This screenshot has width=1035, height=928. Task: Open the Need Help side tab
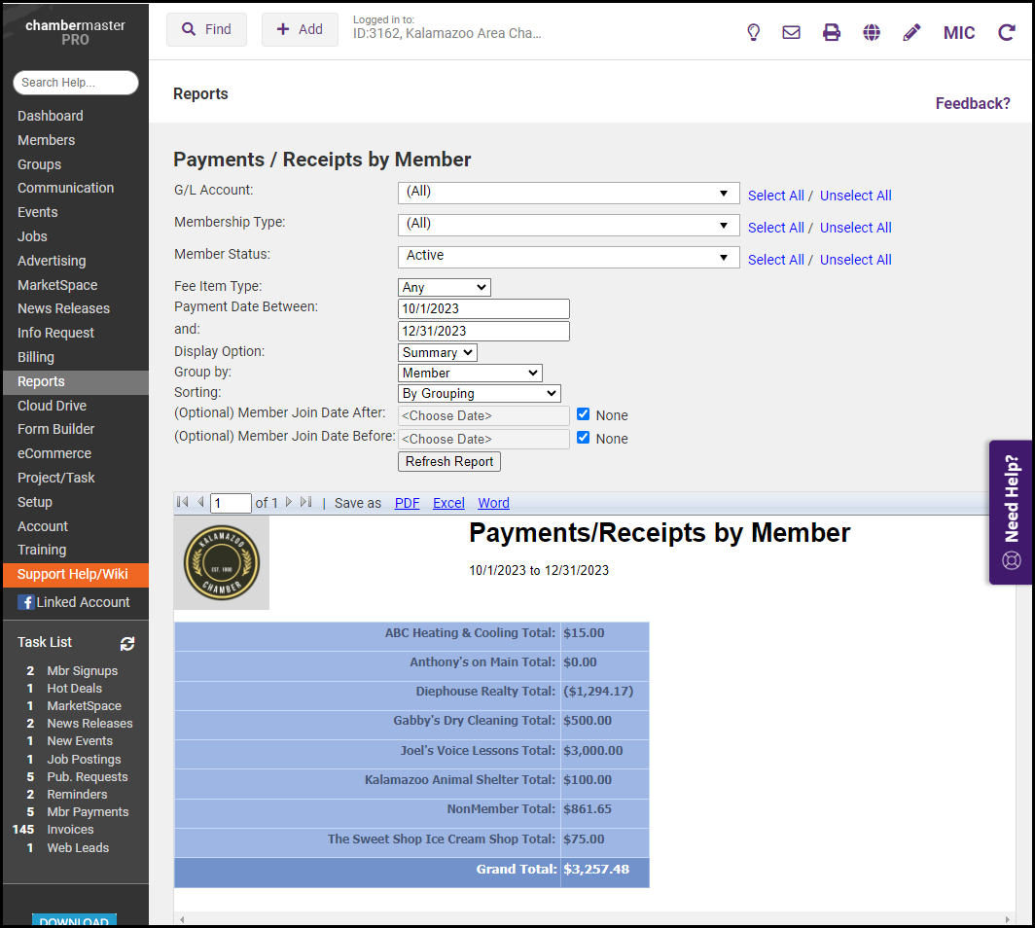pos(1012,512)
